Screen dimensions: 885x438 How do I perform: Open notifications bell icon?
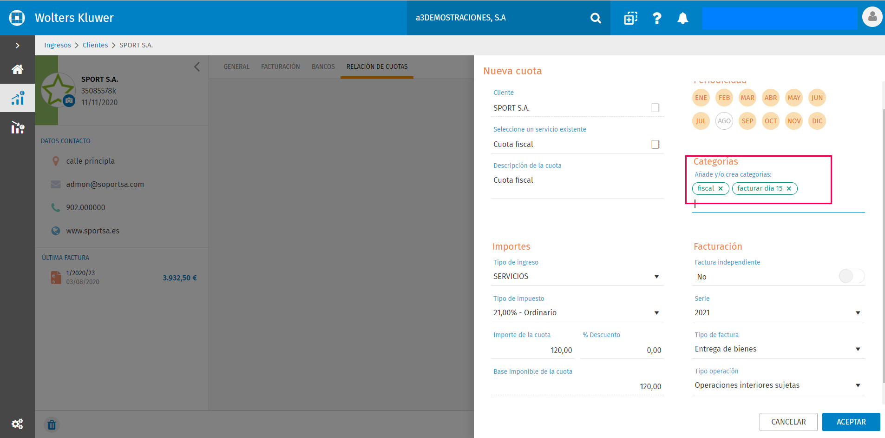coord(682,18)
